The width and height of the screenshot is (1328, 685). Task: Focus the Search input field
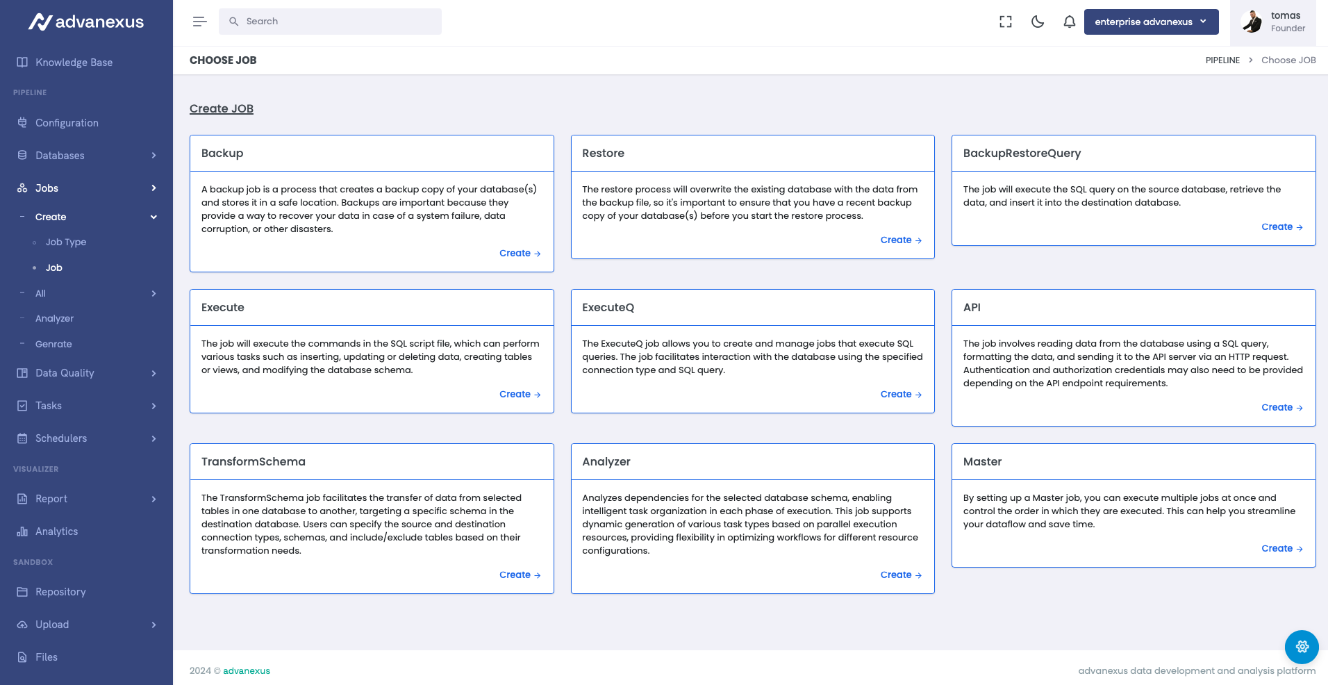[x=330, y=22]
